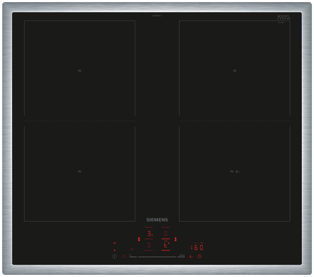Screen dimensions: 314x277
Task: Tap the 0 end of the power slider
Action: [133, 256]
